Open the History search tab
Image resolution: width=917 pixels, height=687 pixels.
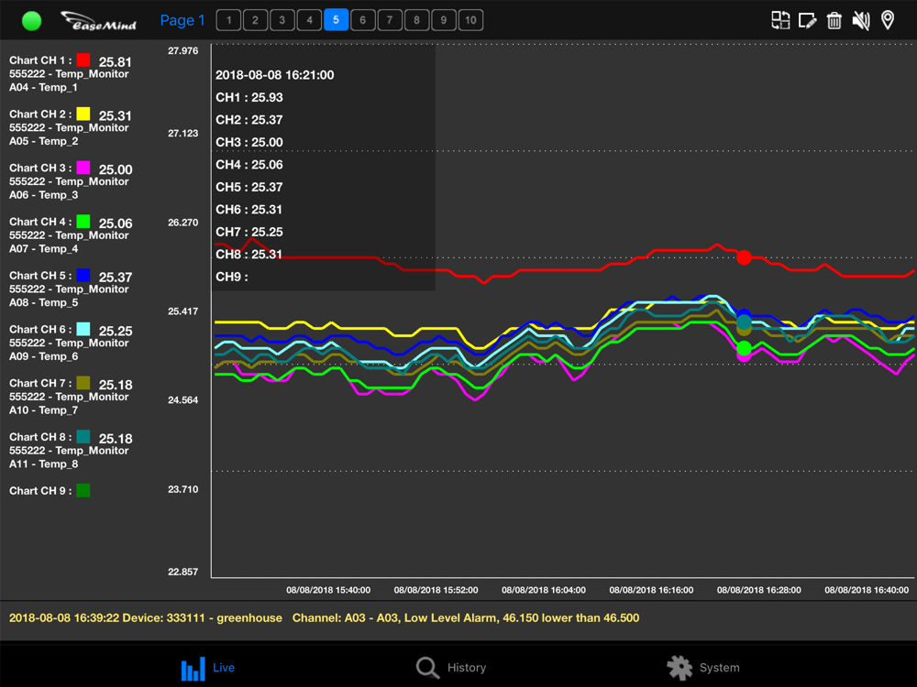pyautogui.click(x=451, y=668)
